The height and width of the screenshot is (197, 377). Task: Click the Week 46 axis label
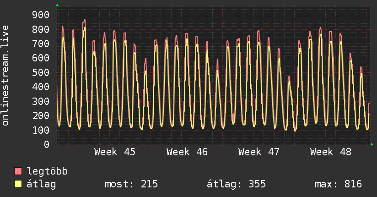[187, 152]
